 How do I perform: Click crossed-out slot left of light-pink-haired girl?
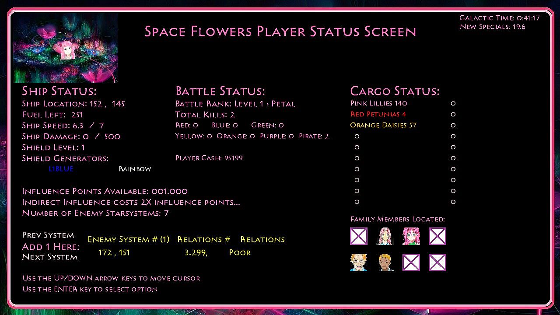359,236
